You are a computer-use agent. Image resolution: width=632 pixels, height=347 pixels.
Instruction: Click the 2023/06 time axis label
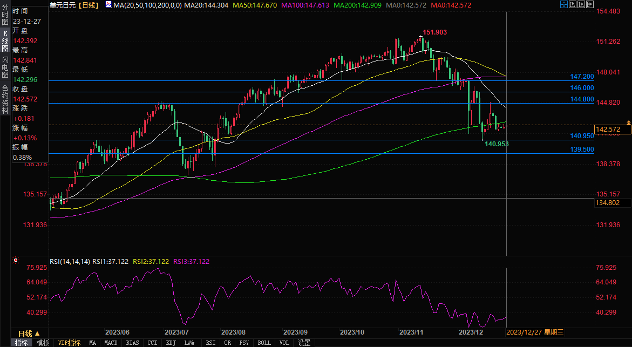click(x=117, y=332)
